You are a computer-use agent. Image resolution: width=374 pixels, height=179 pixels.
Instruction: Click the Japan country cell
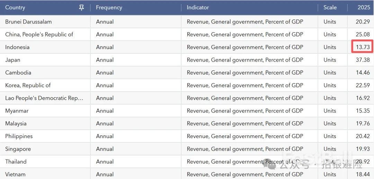coord(13,60)
